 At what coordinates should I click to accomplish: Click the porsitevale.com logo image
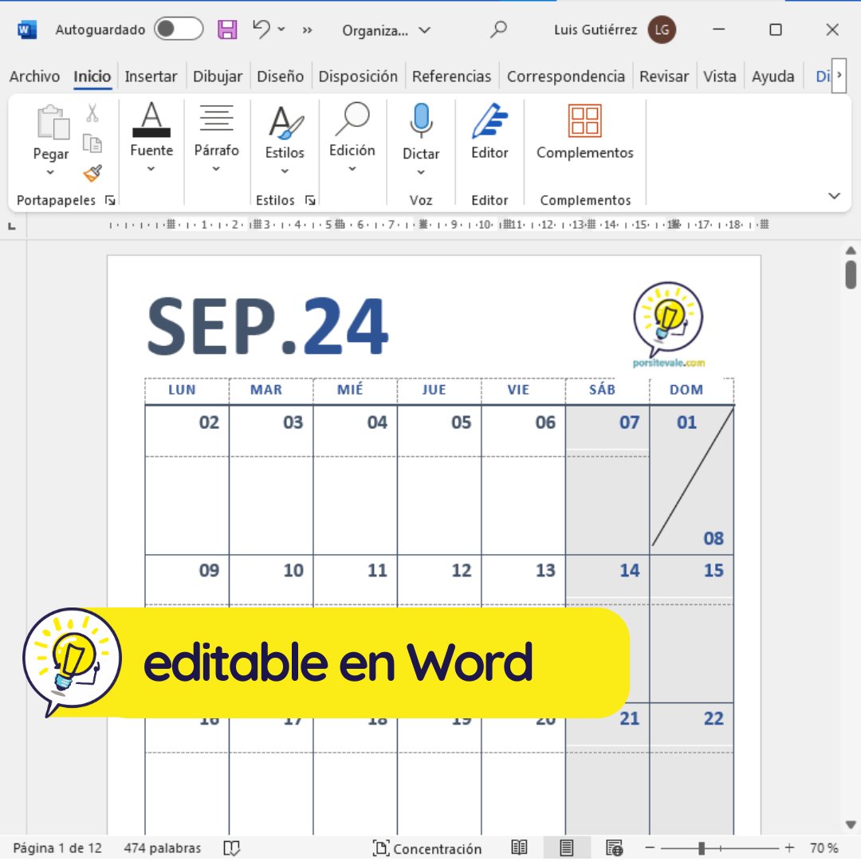668,325
